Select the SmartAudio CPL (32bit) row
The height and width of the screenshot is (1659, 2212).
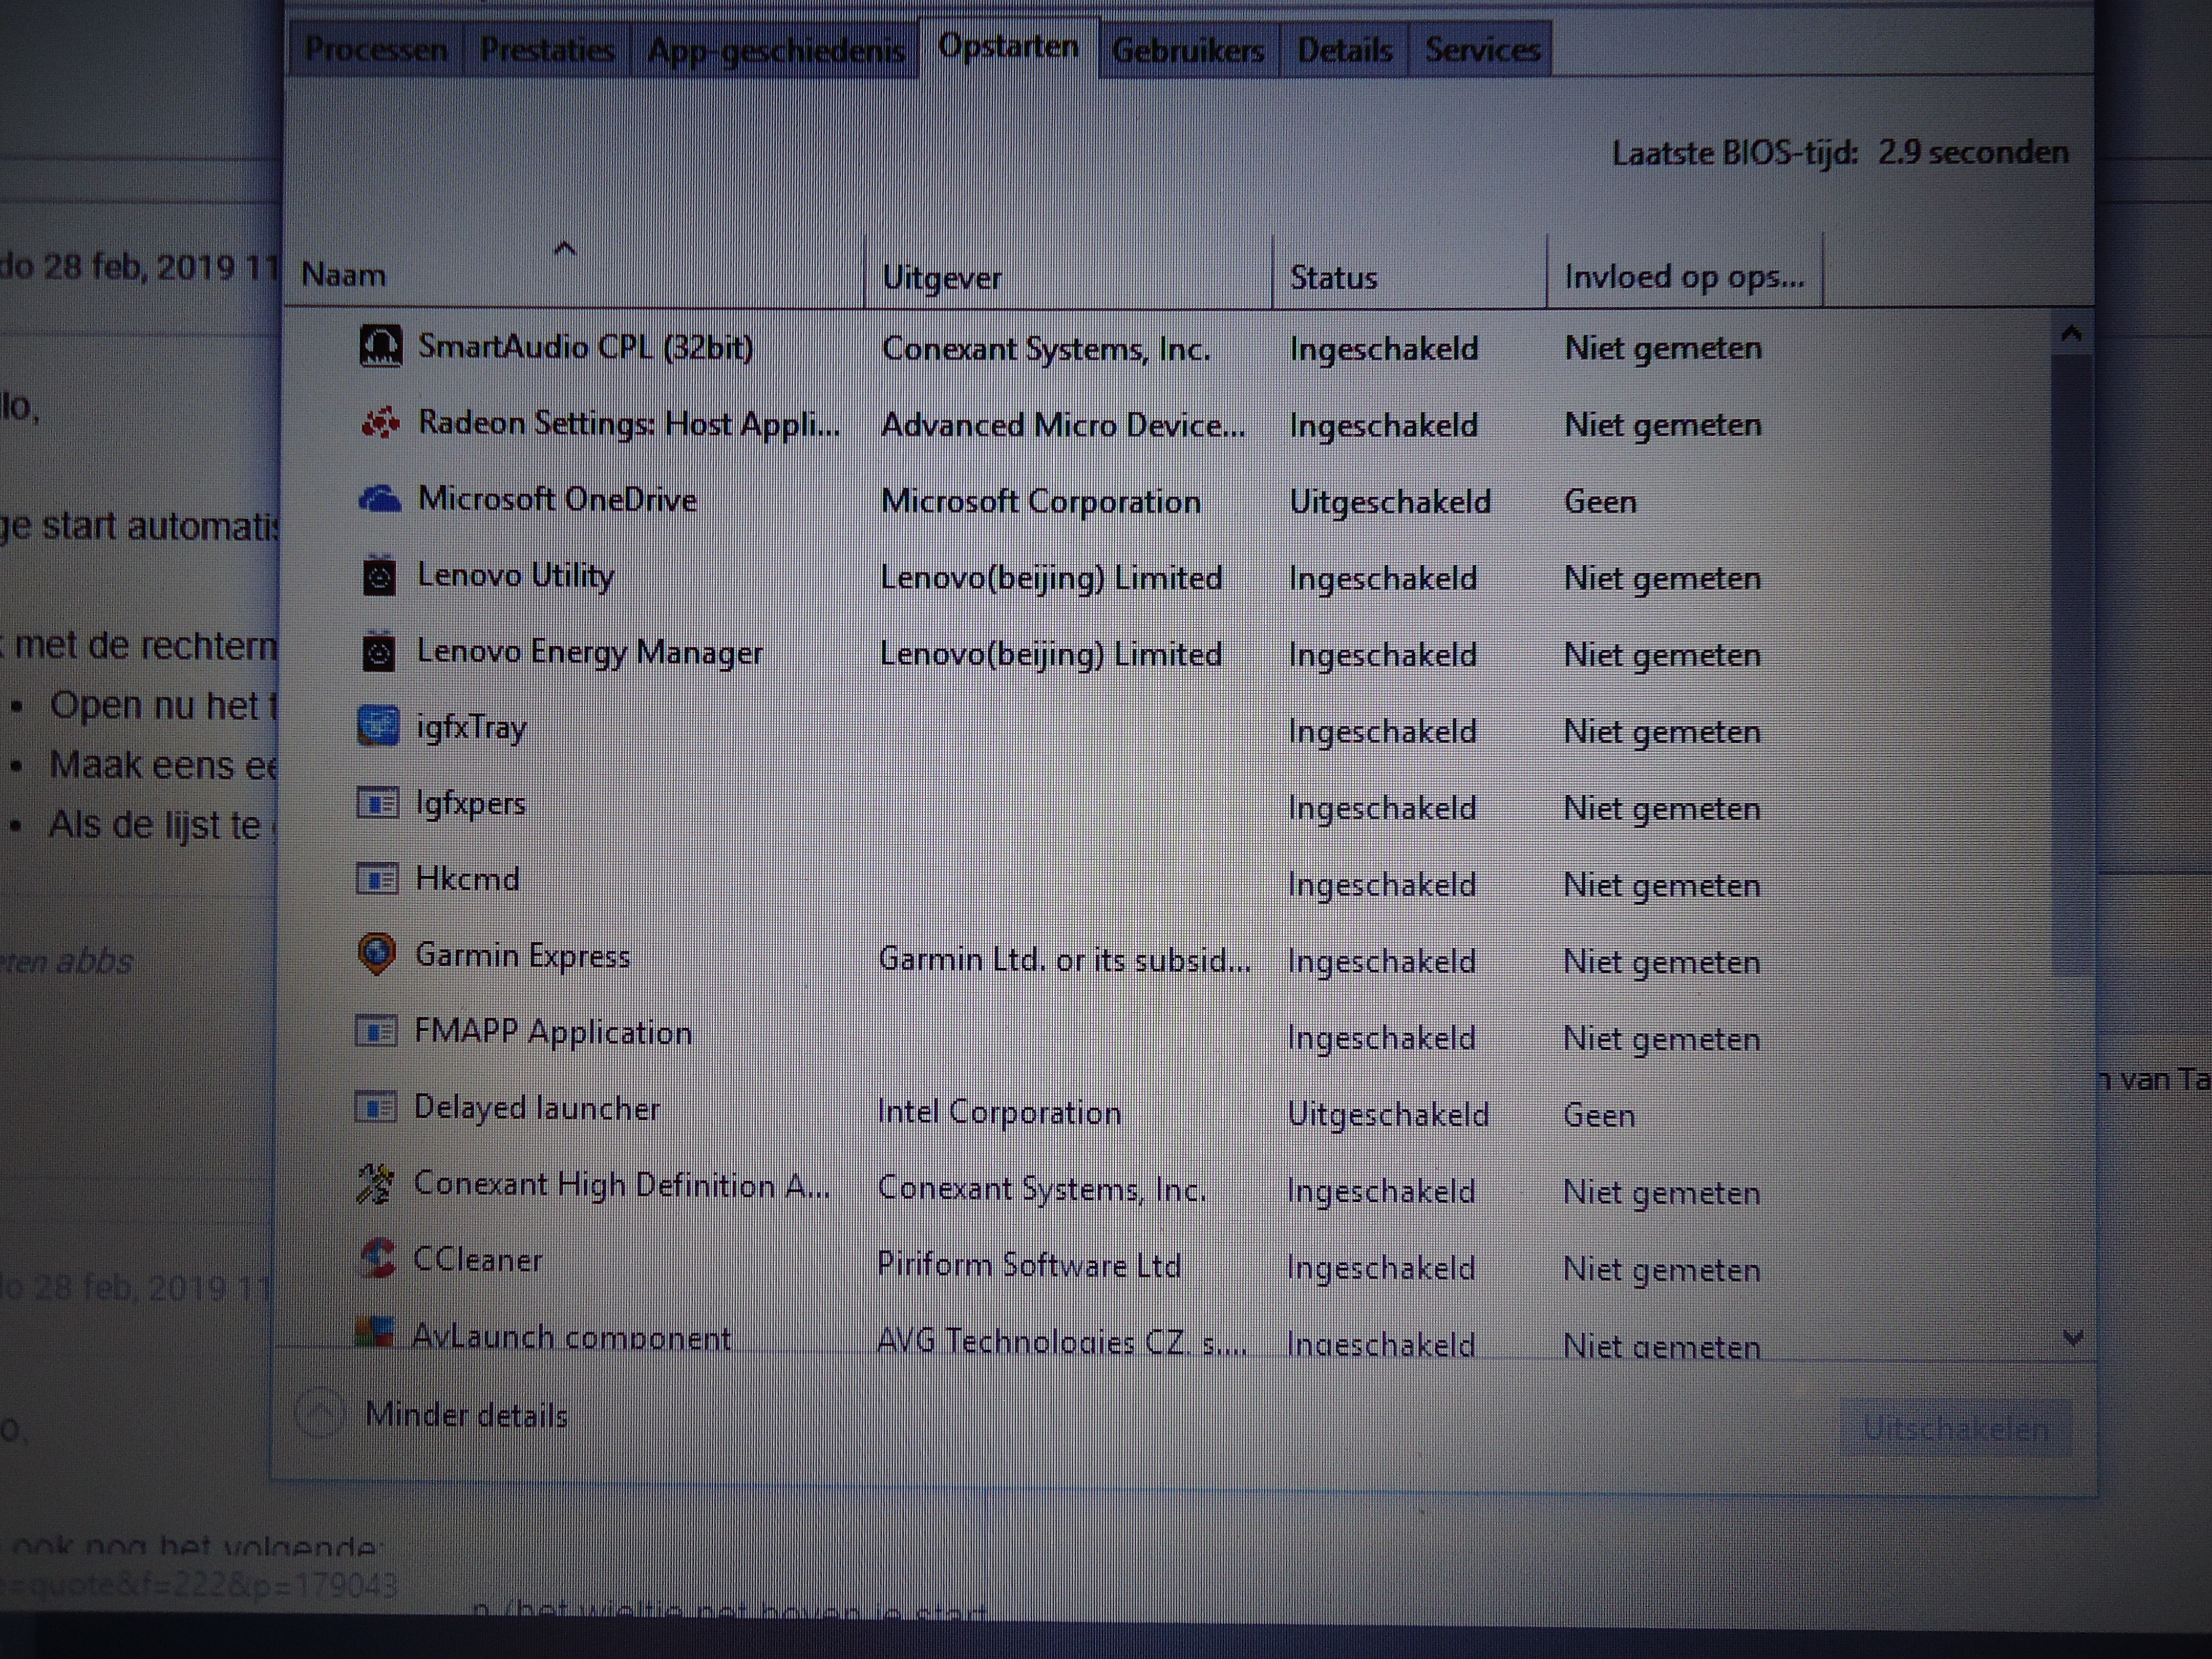tap(1168, 347)
